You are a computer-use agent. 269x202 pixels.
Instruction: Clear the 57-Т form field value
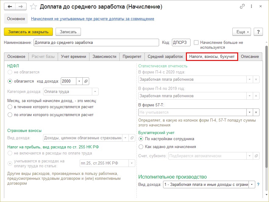(x=256, y=112)
